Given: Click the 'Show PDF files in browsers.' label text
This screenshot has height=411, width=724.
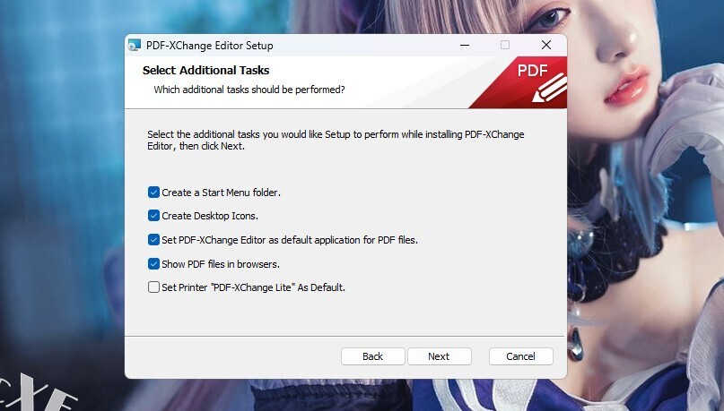Looking at the screenshot, I should [x=221, y=264].
